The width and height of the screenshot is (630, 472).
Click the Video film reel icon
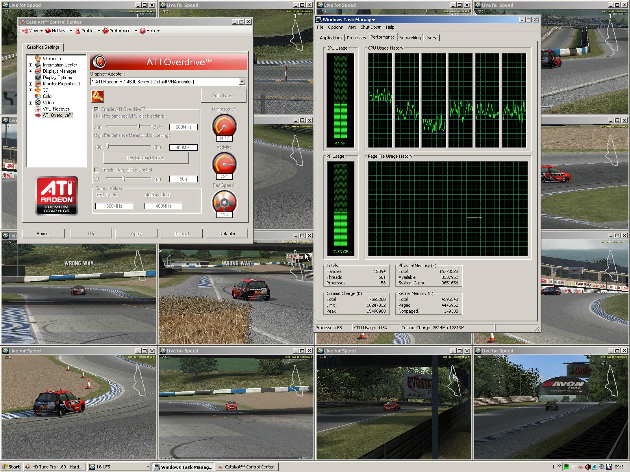pyautogui.click(x=38, y=103)
